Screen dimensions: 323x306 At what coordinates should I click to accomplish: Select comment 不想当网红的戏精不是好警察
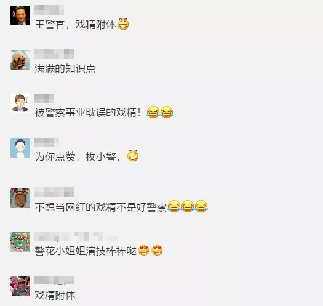[x=100, y=207]
